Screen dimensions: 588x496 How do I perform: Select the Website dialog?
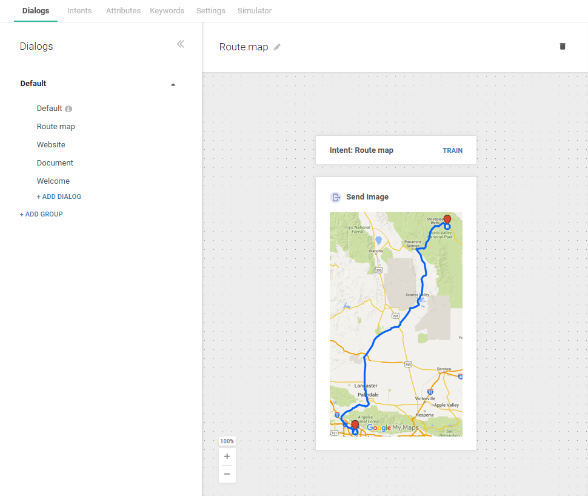pyautogui.click(x=51, y=145)
